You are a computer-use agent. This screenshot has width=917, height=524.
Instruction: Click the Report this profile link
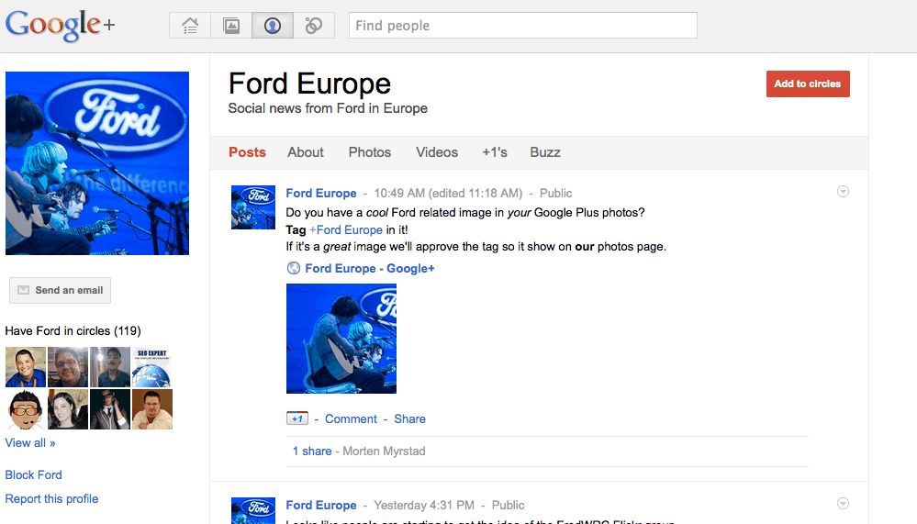coord(51,499)
